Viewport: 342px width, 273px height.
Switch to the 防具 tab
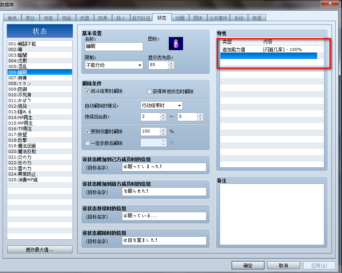coord(103,18)
